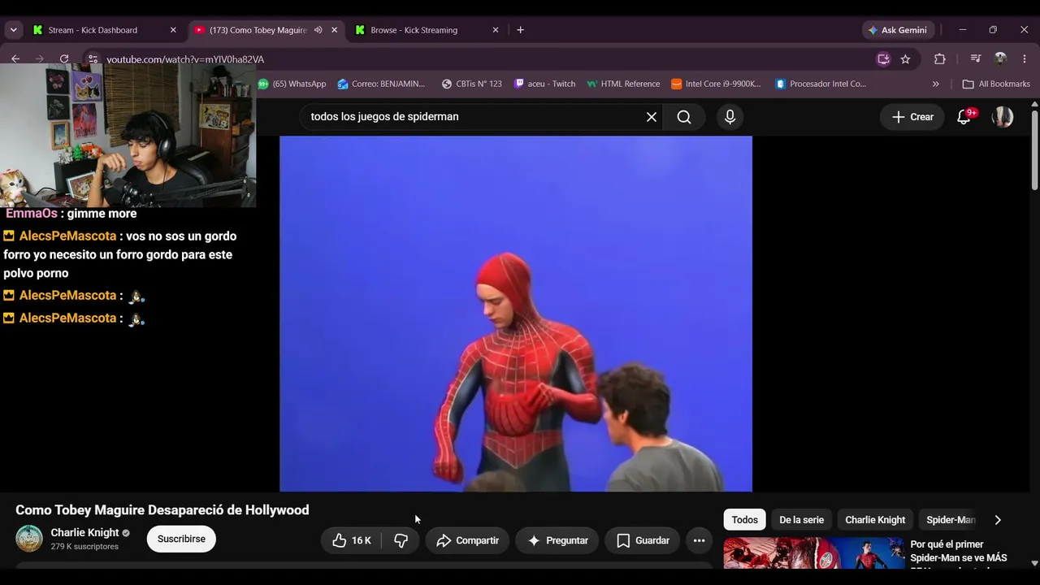Open a new browser tab
Screen dimensions: 1040x585
[x=520, y=30]
